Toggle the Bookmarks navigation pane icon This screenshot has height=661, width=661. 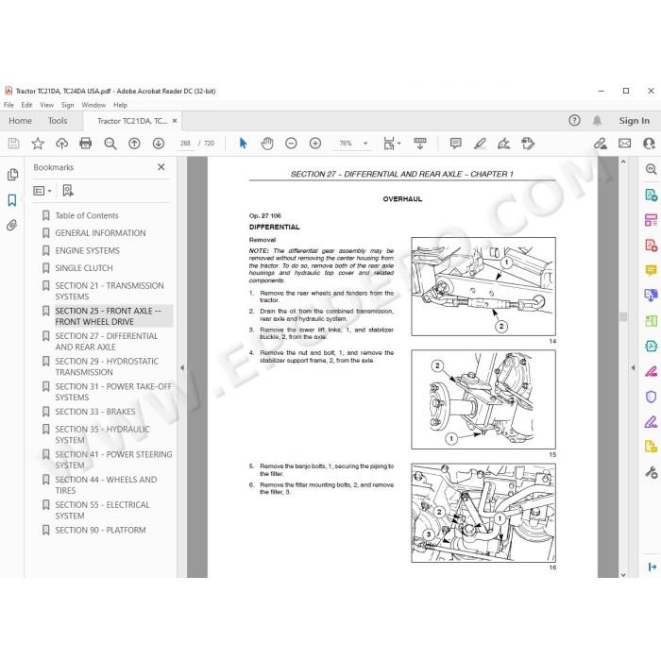(11, 200)
